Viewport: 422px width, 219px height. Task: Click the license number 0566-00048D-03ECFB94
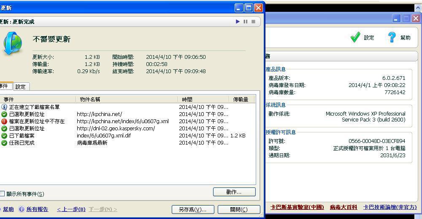click(377, 141)
